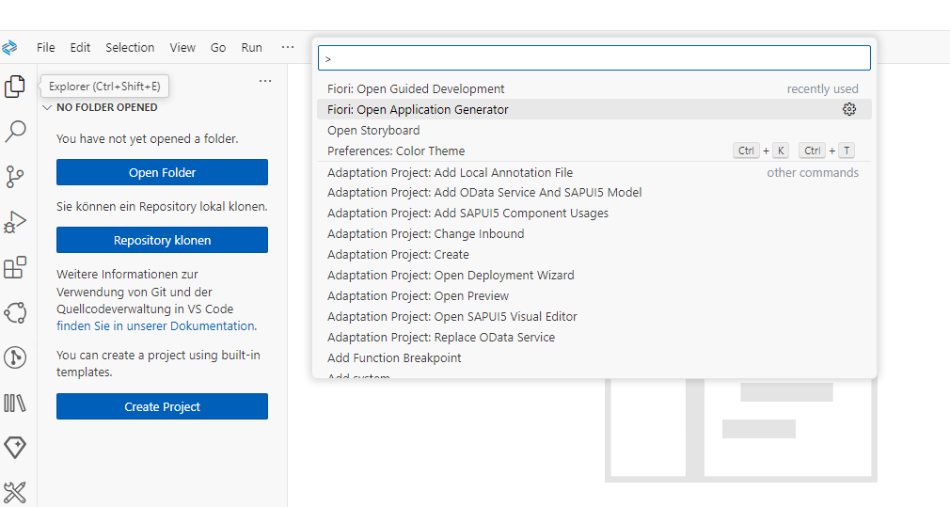Open the wrench and tools icon
950x507 pixels.
coord(15,493)
